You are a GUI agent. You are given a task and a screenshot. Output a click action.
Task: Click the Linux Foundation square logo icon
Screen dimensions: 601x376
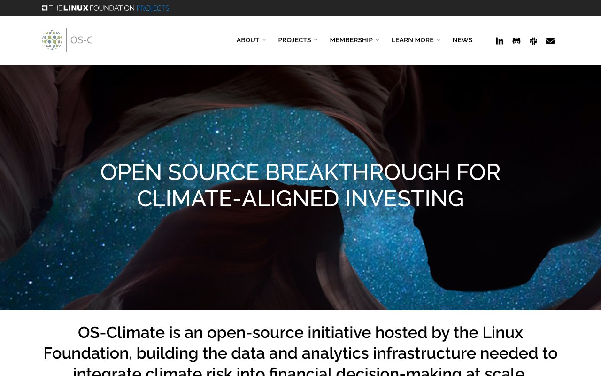45,8
